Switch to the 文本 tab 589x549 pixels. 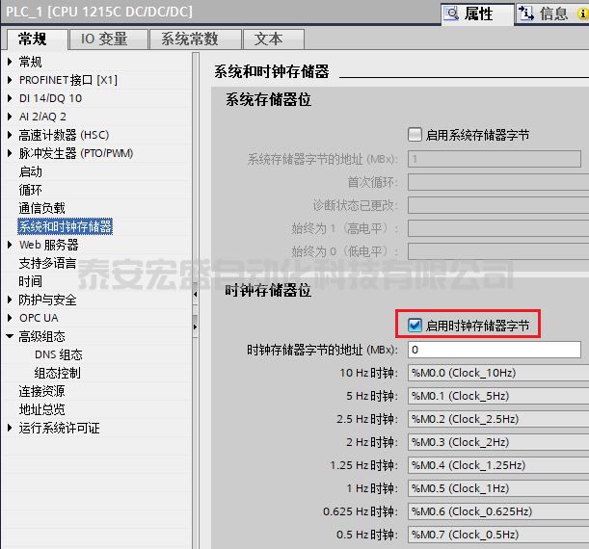[x=268, y=39]
